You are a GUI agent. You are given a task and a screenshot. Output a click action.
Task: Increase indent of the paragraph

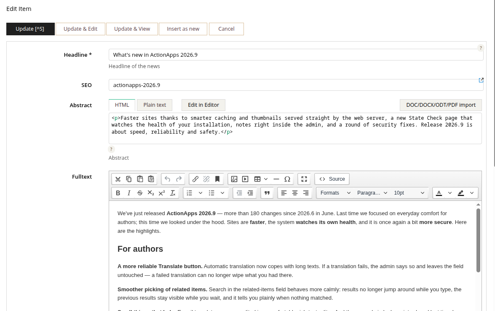click(x=250, y=193)
